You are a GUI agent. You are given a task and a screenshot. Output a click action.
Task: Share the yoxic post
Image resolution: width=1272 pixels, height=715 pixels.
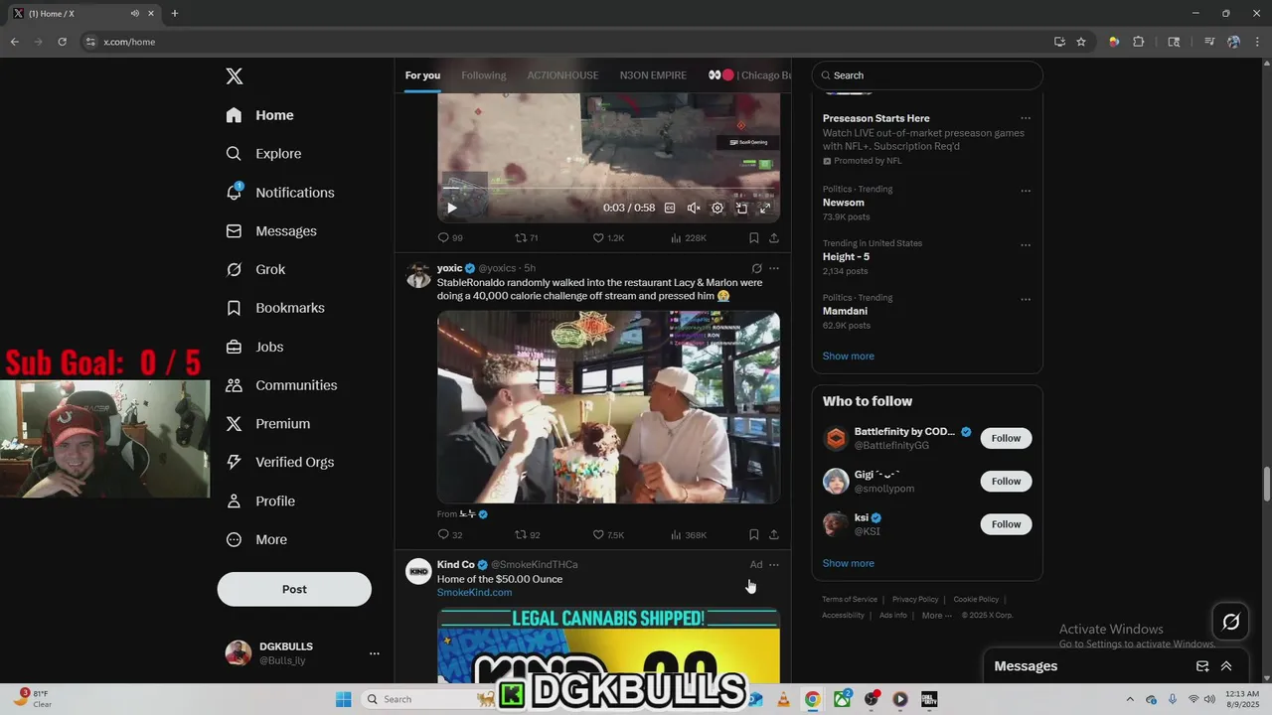[774, 535]
